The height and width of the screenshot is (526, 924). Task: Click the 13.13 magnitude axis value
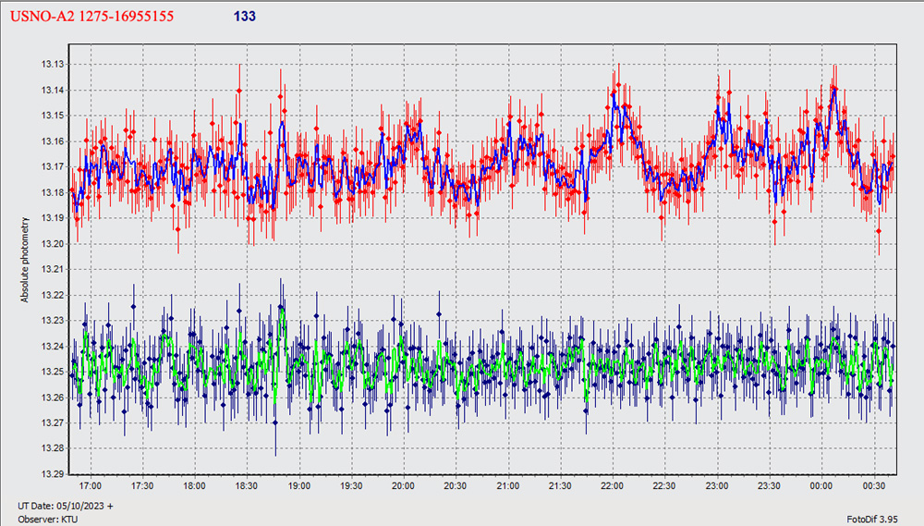[x=51, y=64]
